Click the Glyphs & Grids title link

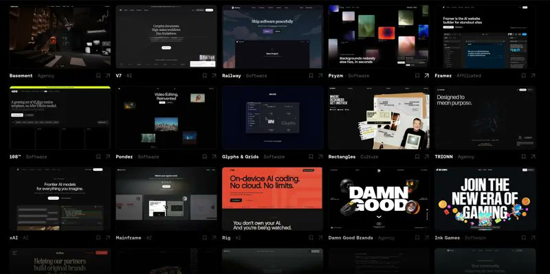(240, 157)
